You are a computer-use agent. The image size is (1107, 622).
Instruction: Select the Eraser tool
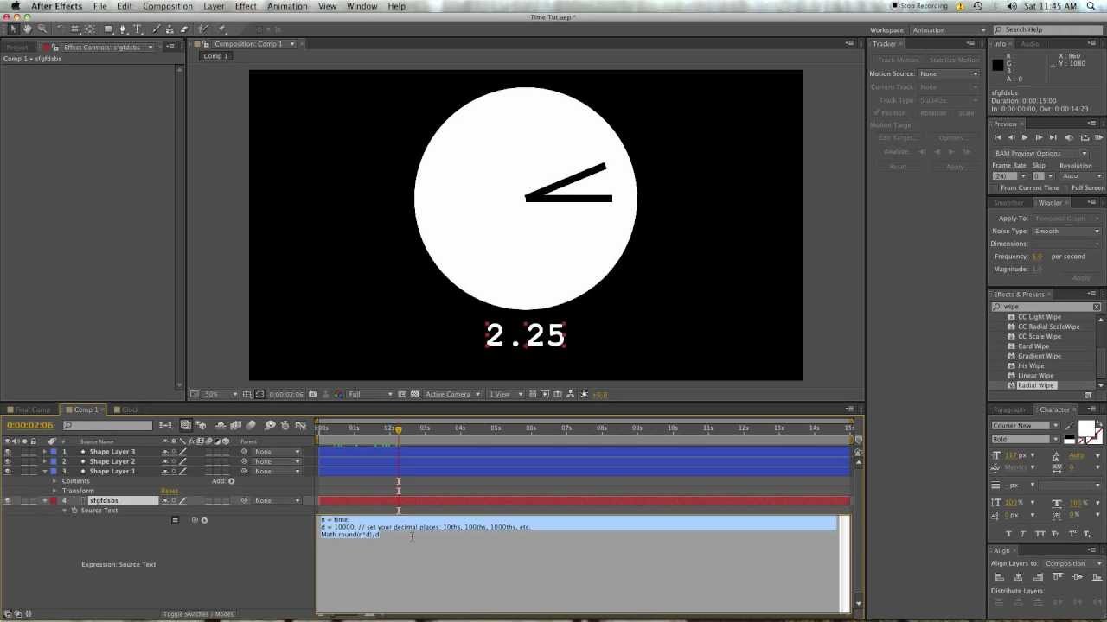(x=183, y=29)
